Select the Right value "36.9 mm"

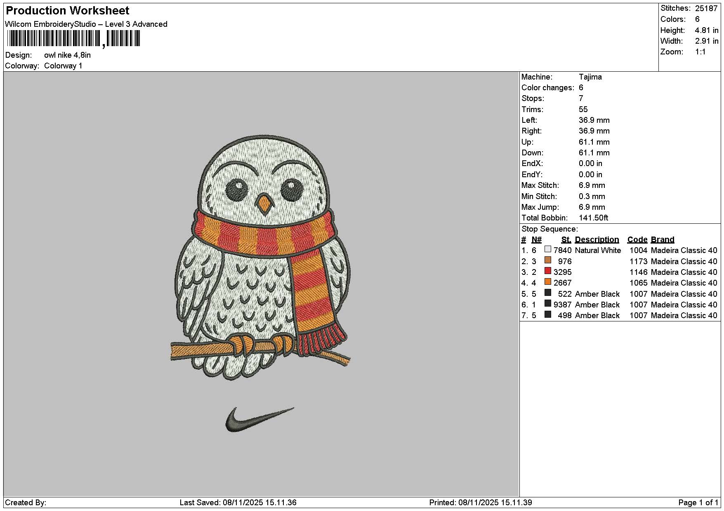(594, 131)
